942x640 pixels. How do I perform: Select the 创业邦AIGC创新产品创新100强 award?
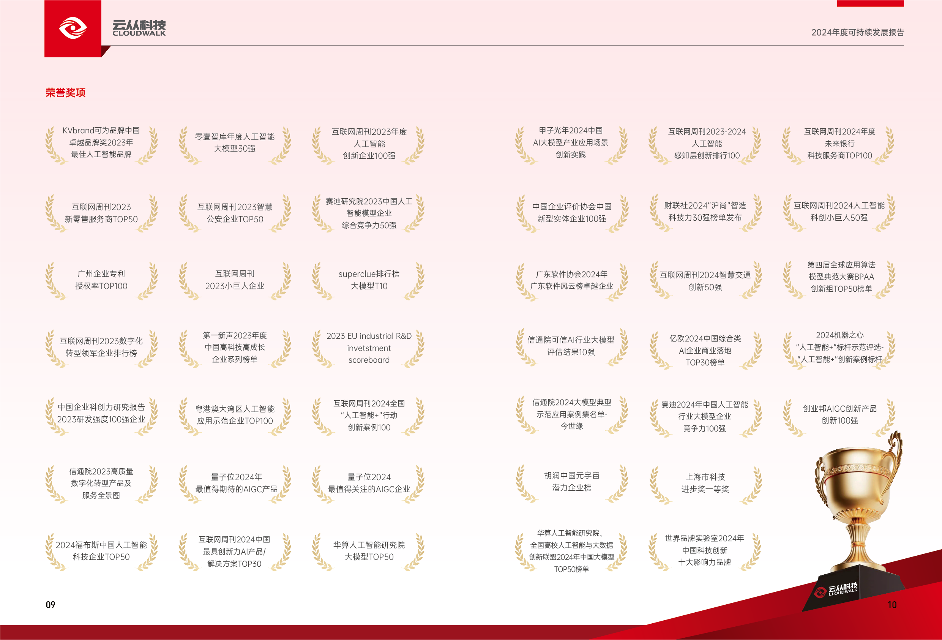pyautogui.click(x=839, y=414)
